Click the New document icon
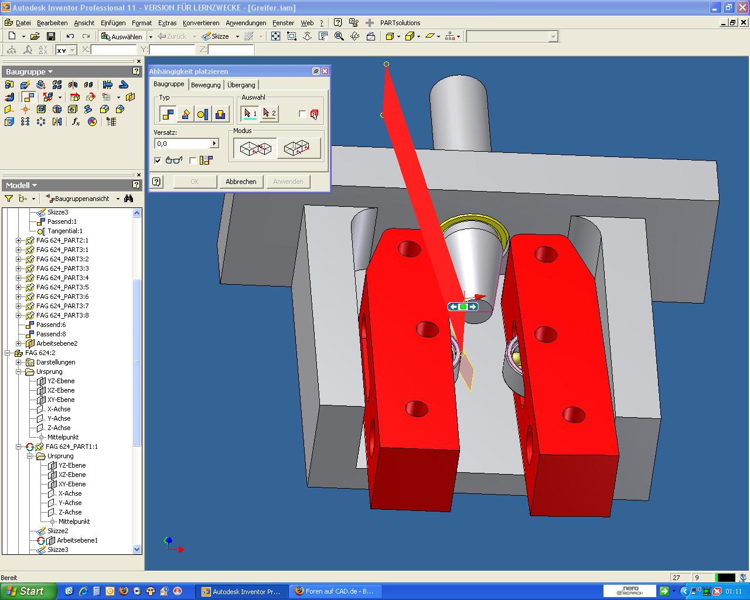This screenshot has height=600, width=750. coord(12,36)
